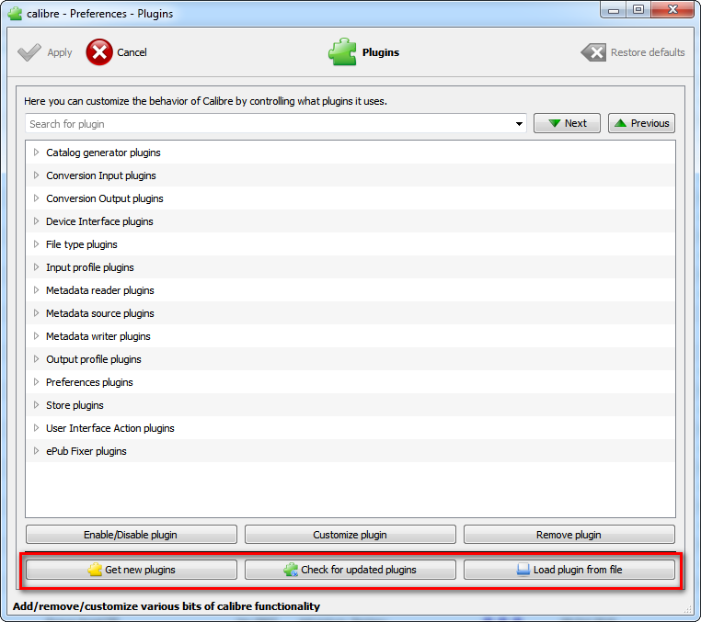Image resolution: width=701 pixels, height=622 pixels.
Task: Select the ePub Fixer plugins row text
Action: [86, 451]
